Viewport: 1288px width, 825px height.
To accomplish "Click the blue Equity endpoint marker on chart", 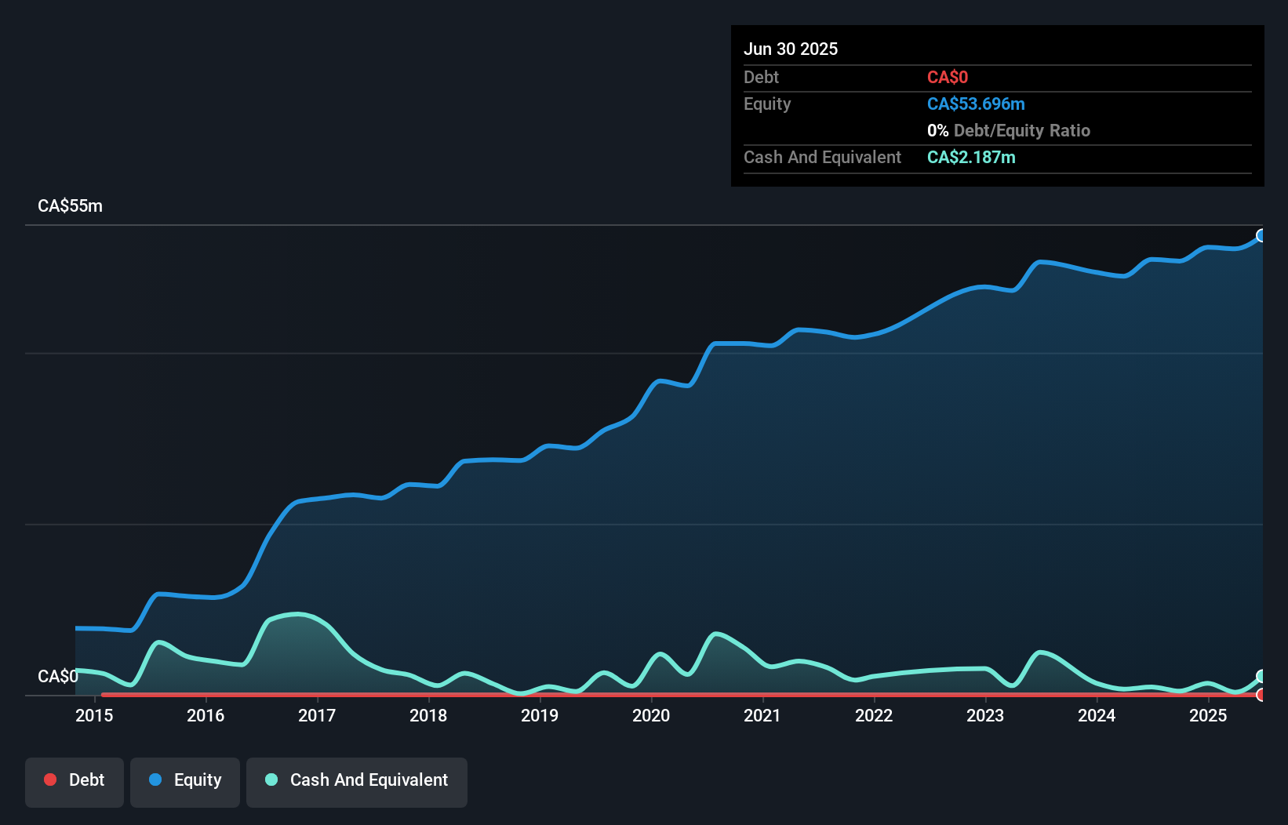I will 1261,236.
